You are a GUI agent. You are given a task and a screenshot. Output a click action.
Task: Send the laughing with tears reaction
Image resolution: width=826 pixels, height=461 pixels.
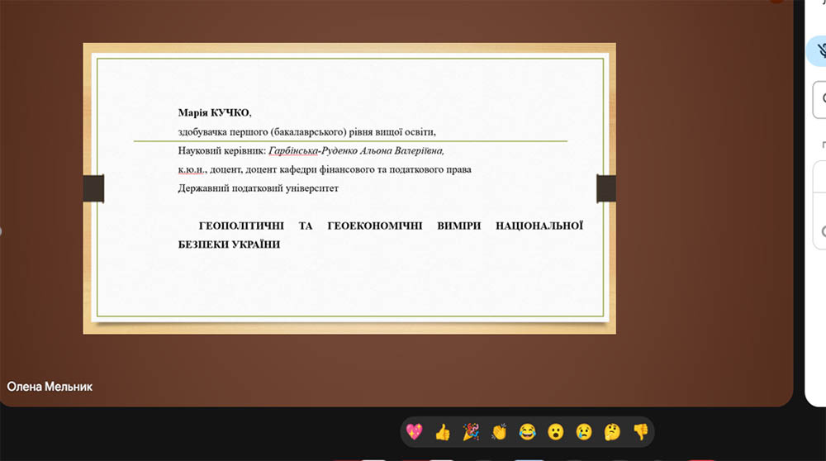[527, 431]
